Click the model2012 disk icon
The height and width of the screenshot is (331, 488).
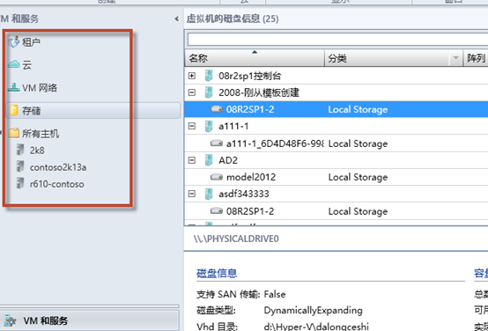(217, 177)
